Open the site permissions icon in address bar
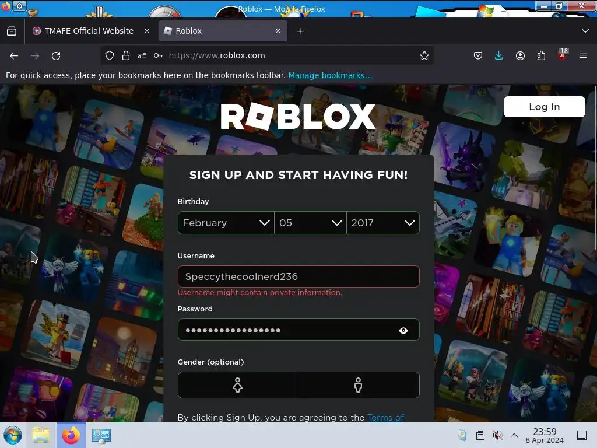Viewport: 597px width, 448px height. (142, 55)
